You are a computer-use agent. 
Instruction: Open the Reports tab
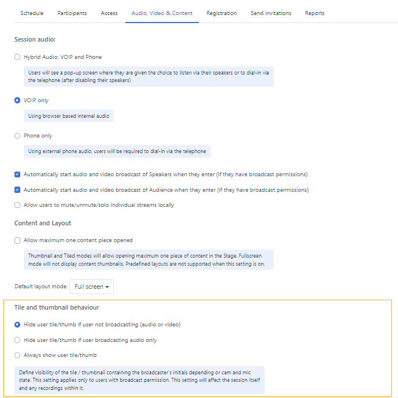coord(315,13)
